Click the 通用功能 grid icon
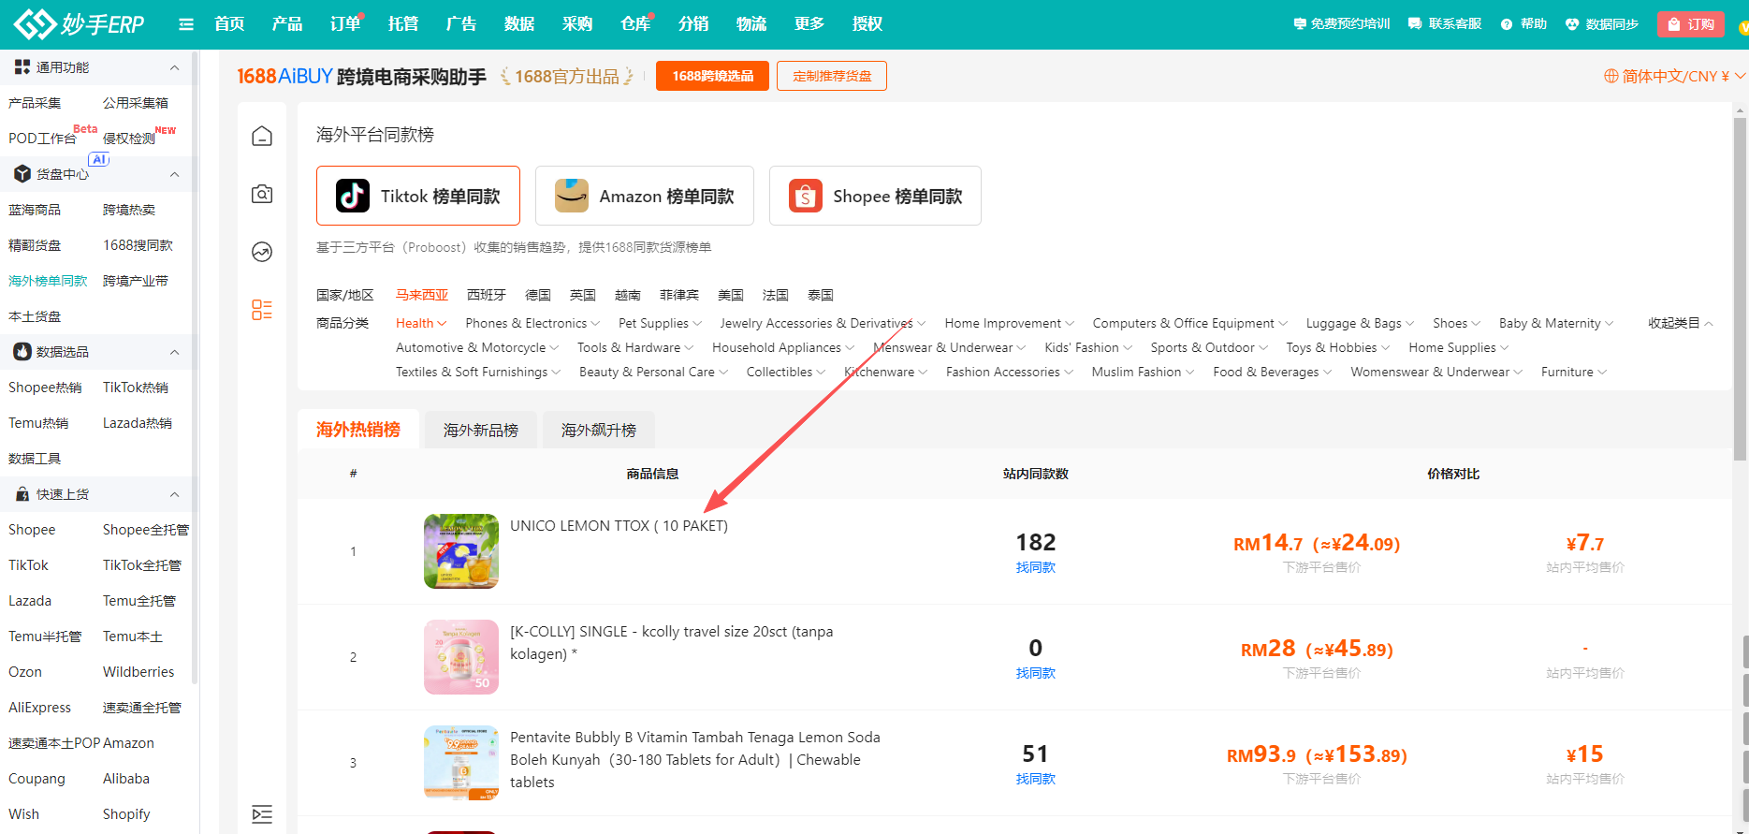 pos(22,67)
